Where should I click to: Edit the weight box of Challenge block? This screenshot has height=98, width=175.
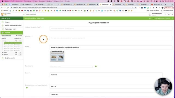tap(20, 55)
